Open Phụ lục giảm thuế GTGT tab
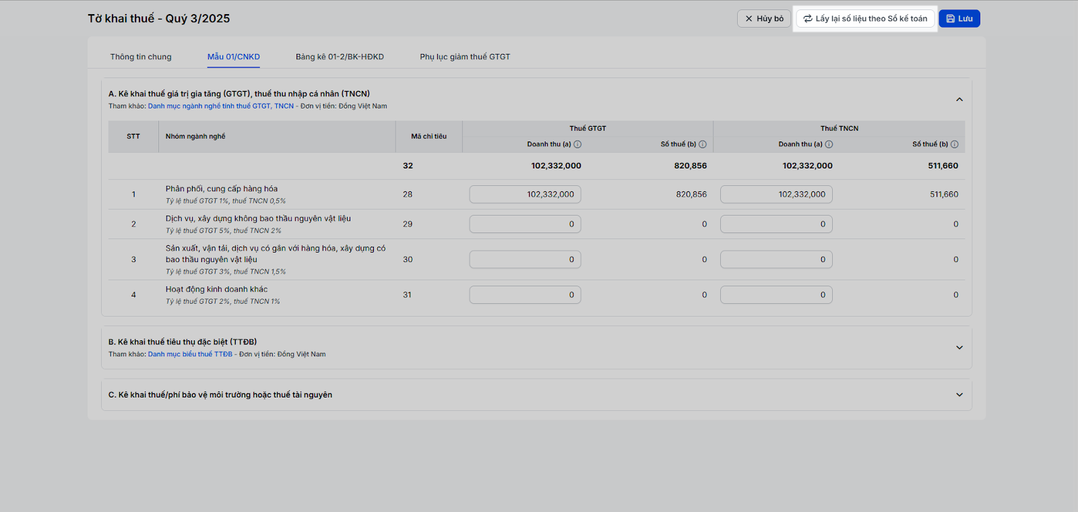 465,57
